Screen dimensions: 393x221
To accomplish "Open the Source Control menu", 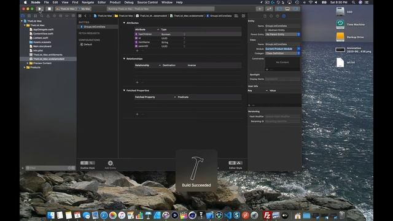I will pyautogui.click(x=147, y=2).
